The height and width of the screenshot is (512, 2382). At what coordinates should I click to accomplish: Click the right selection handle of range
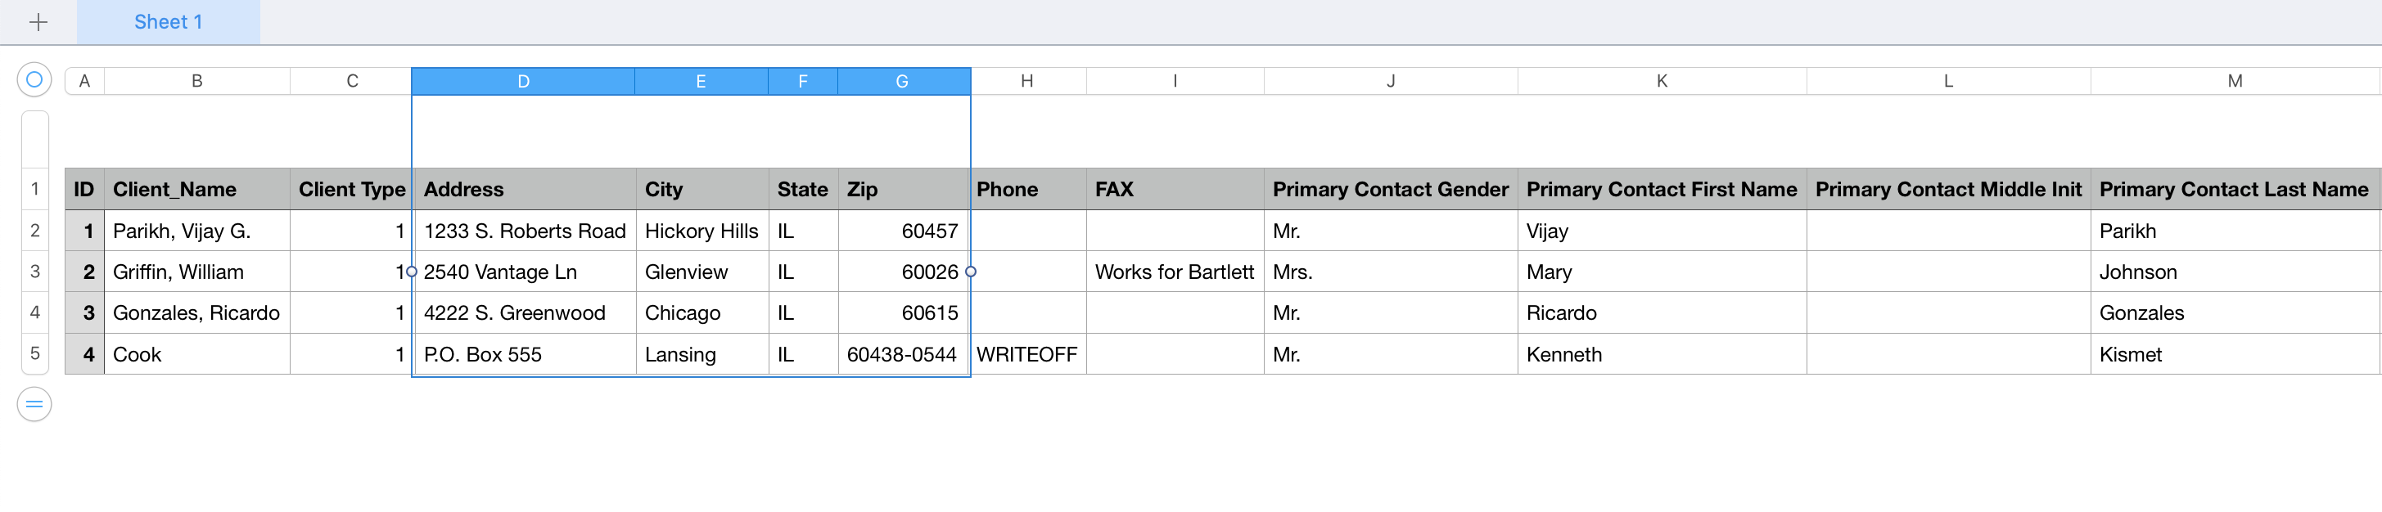tap(970, 272)
